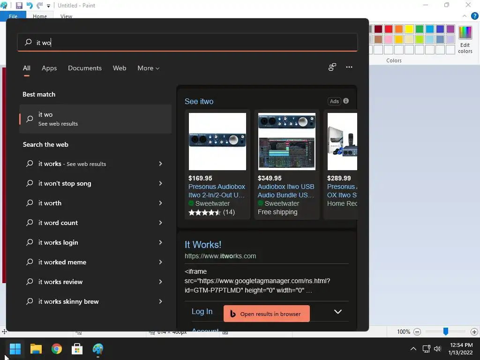This screenshot has width=480, height=360.
Task: Click the network icon in system tray
Action: 426,349
